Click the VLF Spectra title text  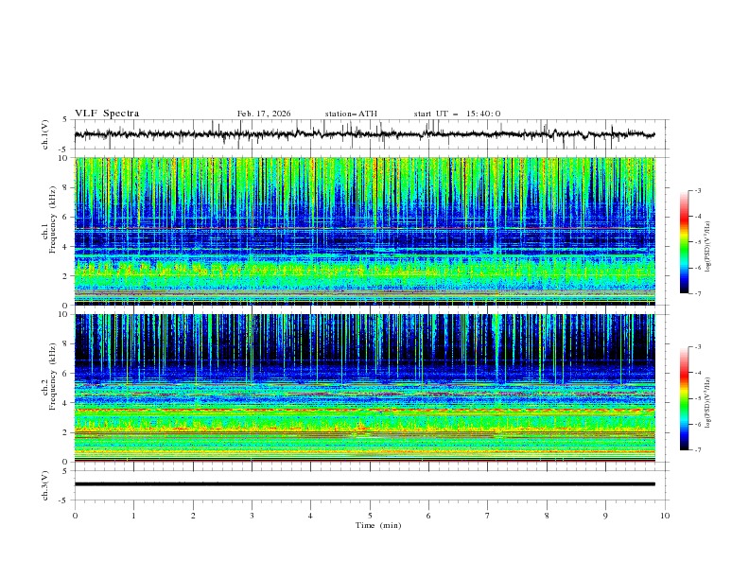point(107,114)
